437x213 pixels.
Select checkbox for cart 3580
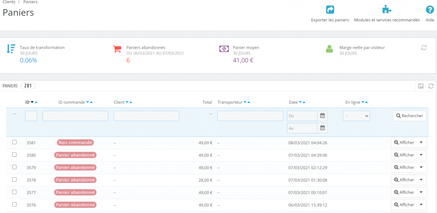coord(14,155)
